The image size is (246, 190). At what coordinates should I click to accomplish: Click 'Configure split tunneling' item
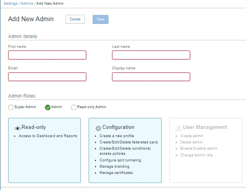(120, 160)
